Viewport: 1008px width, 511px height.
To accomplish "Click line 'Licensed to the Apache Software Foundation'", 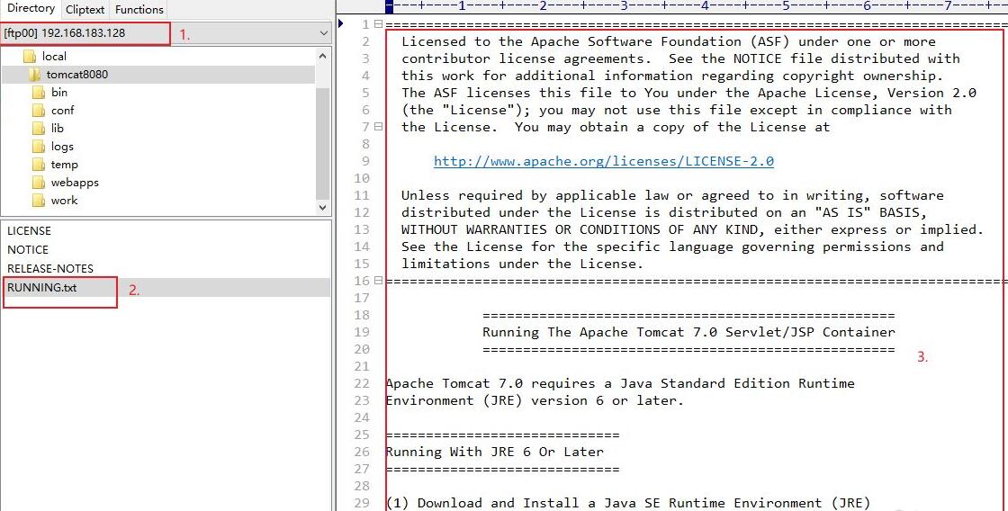I will 669,41.
